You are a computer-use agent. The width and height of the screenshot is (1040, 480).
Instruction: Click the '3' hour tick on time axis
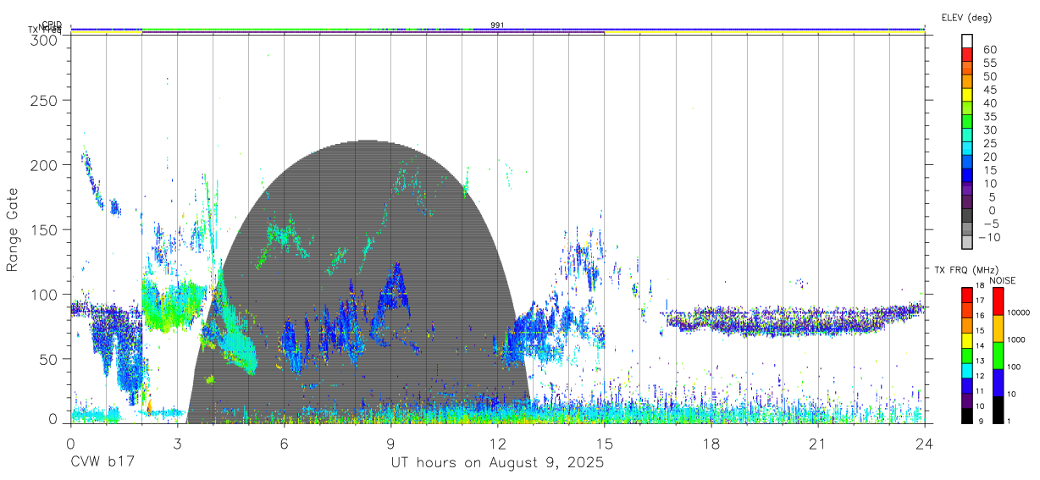click(x=177, y=444)
